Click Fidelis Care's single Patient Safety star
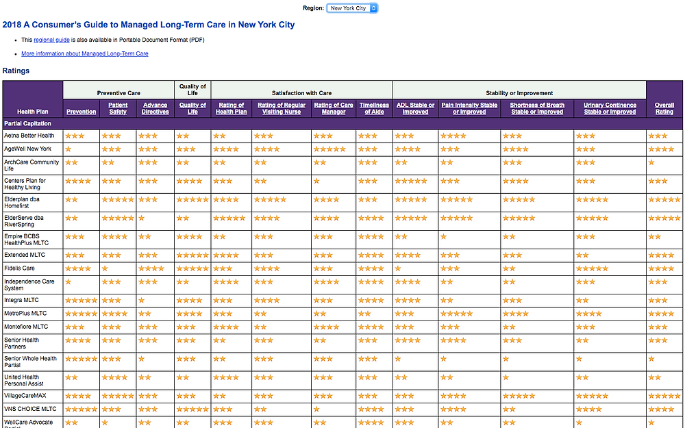Image resolution: width=685 pixels, height=428 pixels. [x=105, y=268]
